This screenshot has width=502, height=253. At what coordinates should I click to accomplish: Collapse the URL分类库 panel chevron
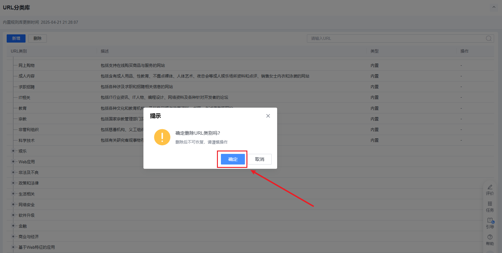point(494,7)
